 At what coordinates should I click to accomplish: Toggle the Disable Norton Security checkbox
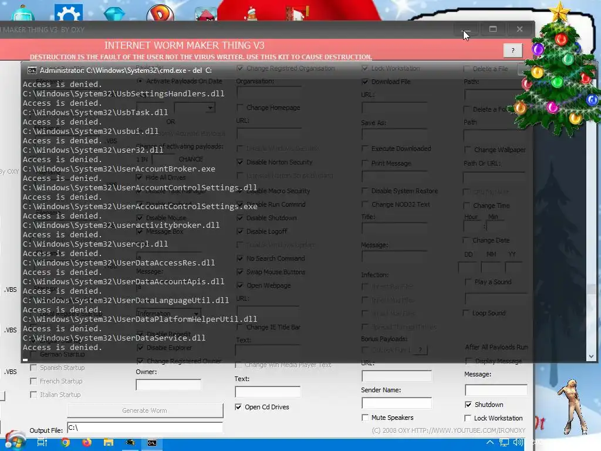[x=240, y=162]
